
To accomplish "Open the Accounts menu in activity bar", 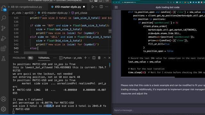I will 4,99.
